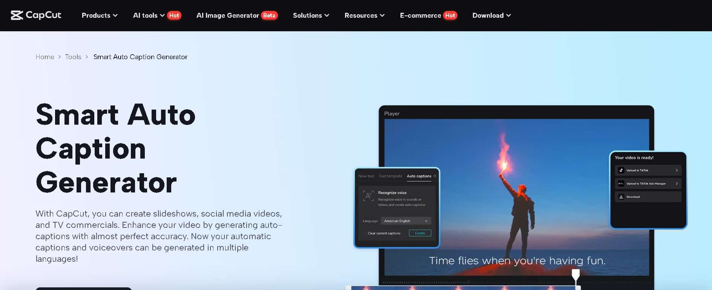Go to Tools breadcrumb link

[x=73, y=57]
